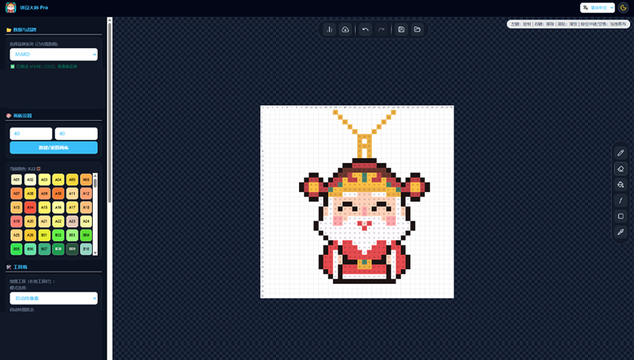Save the current project file
Image resolution: width=634 pixels, height=360 pixels.
(402, 30)
